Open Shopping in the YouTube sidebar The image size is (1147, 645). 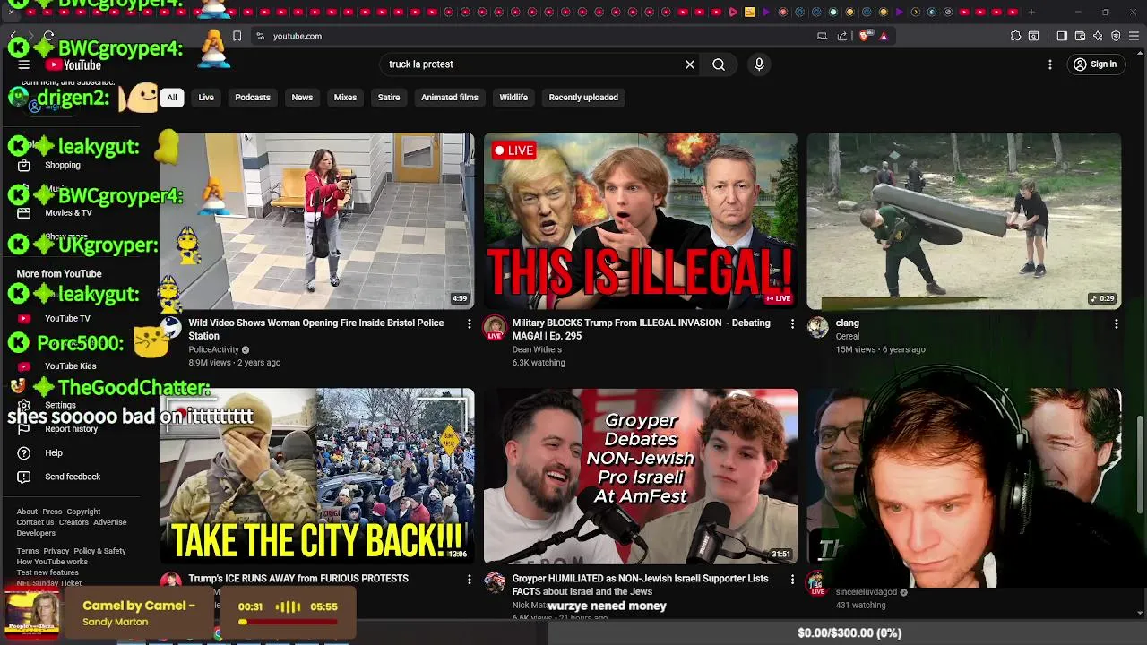click(63, 165)
